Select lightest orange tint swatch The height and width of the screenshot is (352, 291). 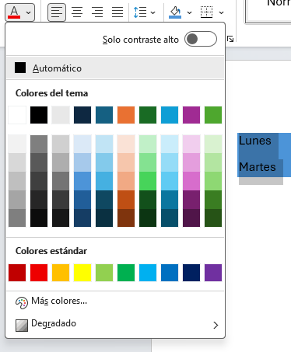126,144
